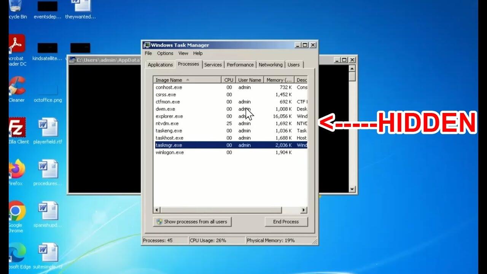
Task: Open the Firefox desktop shortcut
Action: (16, 169)
